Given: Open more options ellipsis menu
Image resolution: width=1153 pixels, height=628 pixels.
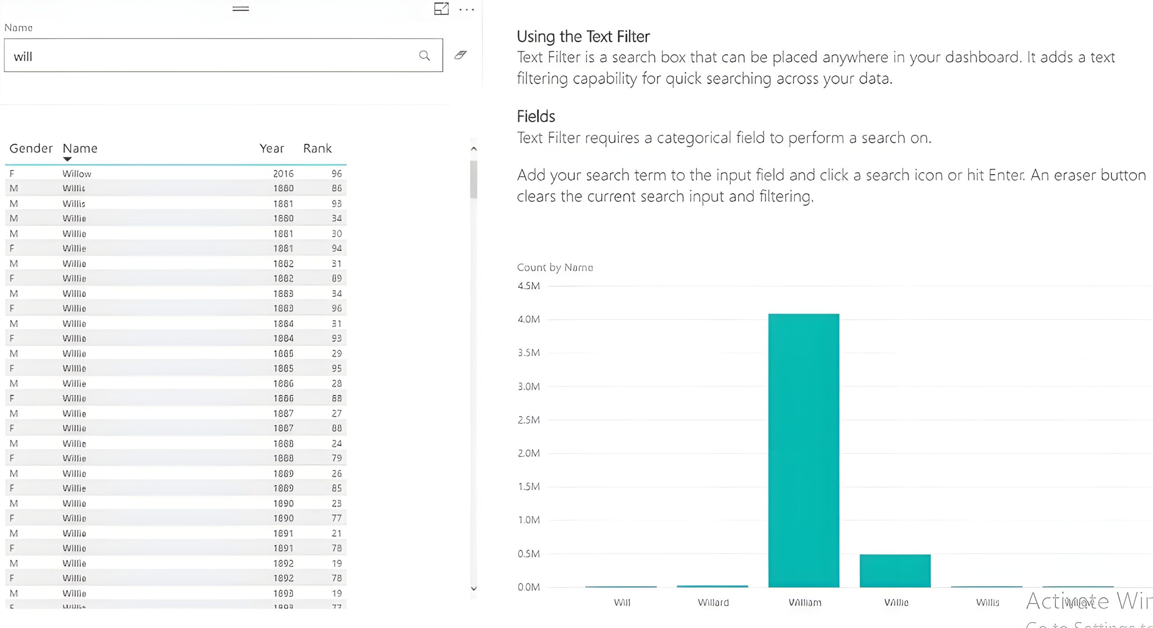Looking at the screenshot, I should (x=467, y=9).
